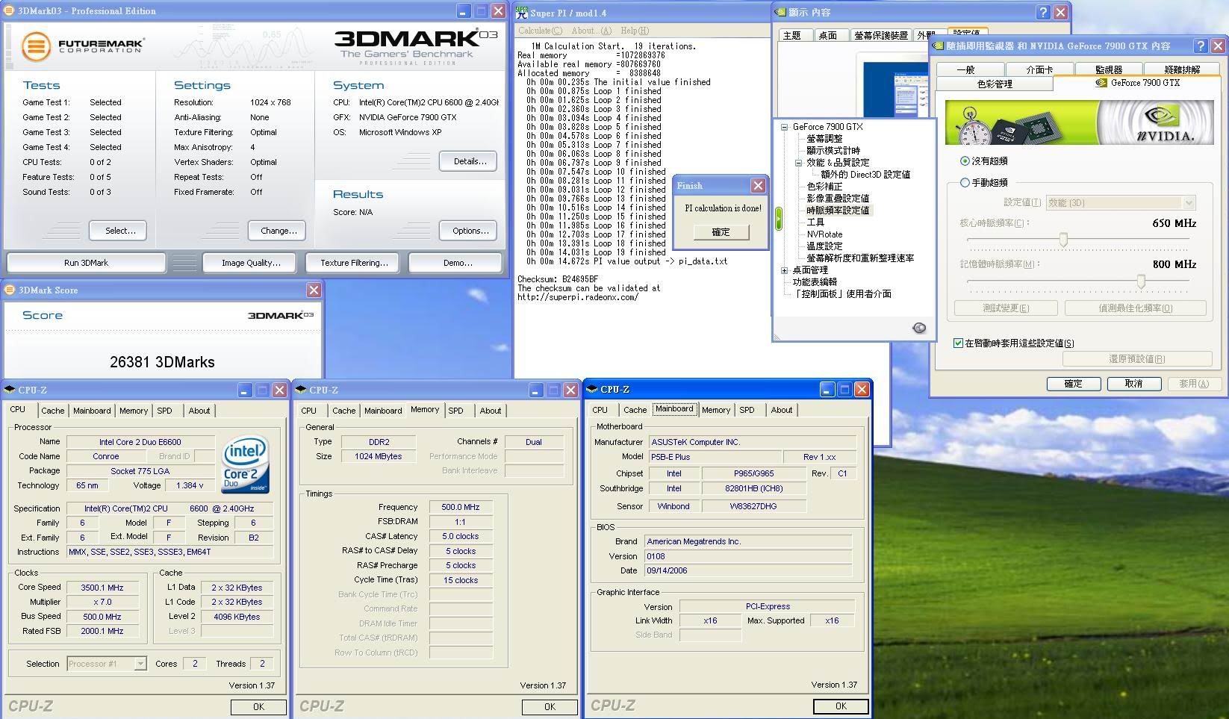Click the CPU-Z Mainboard window title icon
Viewport: 1229px width, 719px height.
coord(592,389)
